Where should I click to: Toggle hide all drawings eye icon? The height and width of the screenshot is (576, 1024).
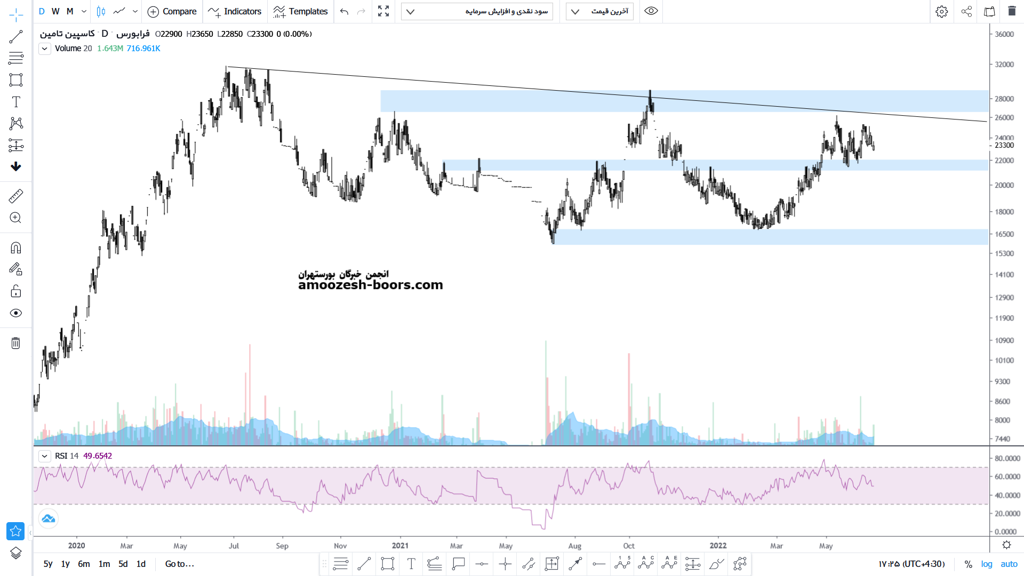click(x=16, y=313)
